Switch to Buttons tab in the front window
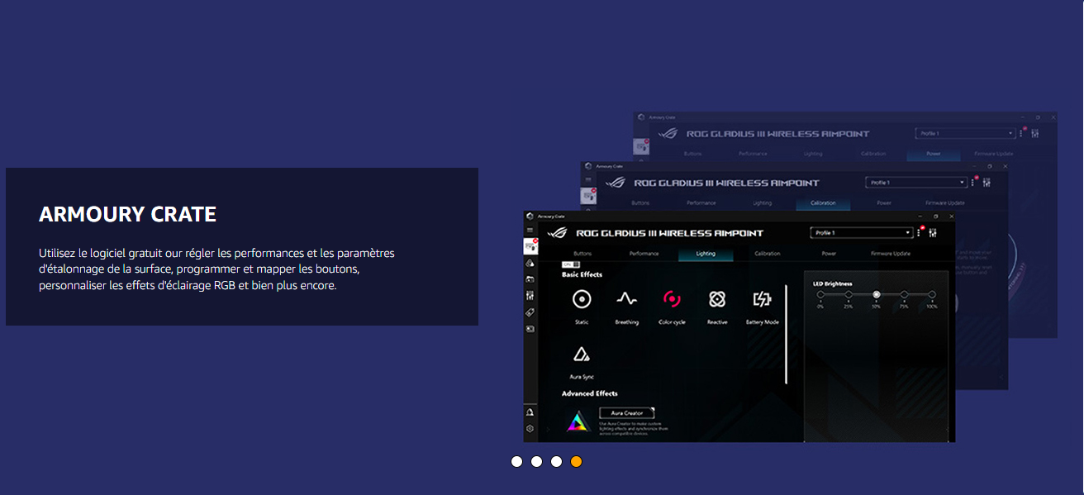 click(582, 254)
